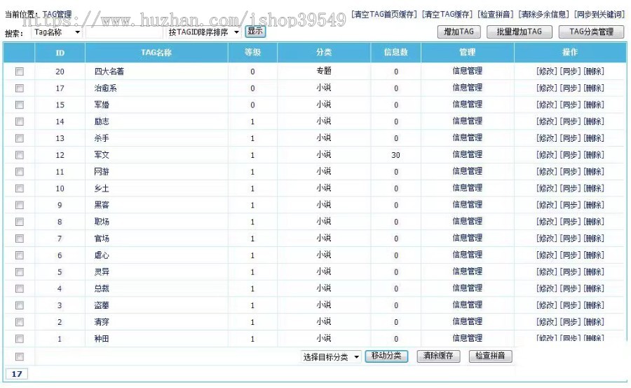
Task: Click the tag name 种田
Action: point(102,339)
